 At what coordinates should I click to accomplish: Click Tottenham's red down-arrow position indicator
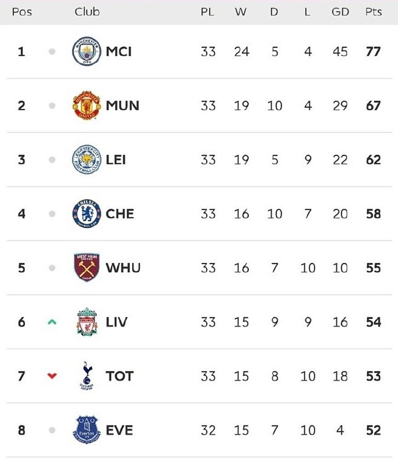click(52, 376)
